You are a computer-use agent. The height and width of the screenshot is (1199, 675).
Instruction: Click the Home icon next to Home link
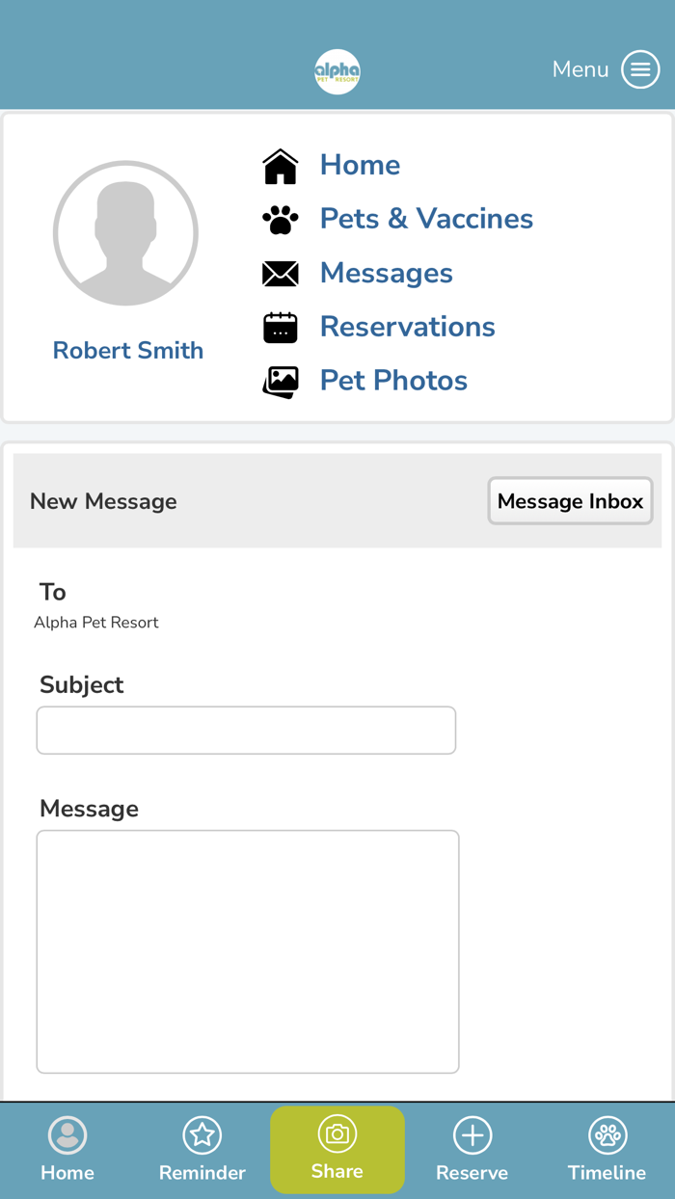point(280,165)
